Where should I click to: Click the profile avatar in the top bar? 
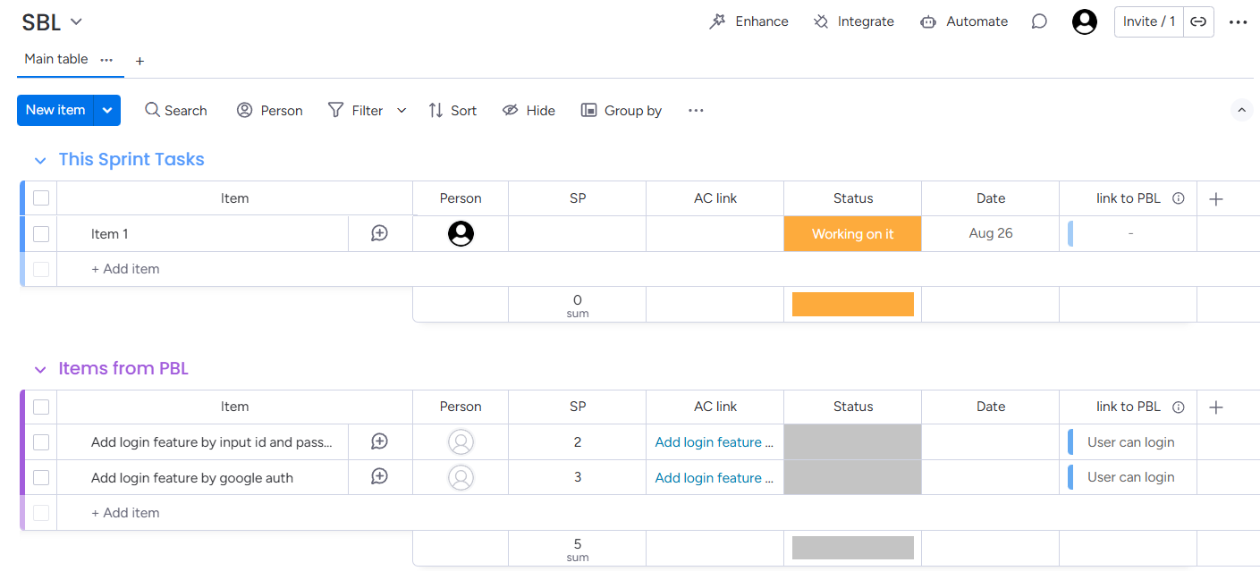click(x=1085, y=21)
